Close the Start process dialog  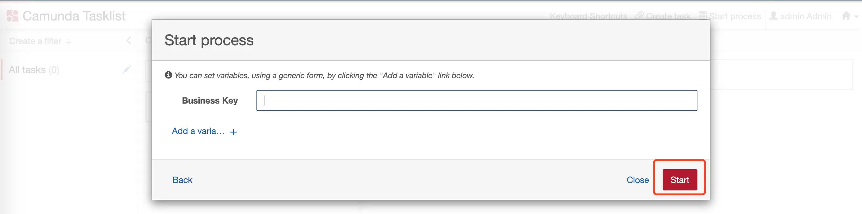(x=638, y=180)
